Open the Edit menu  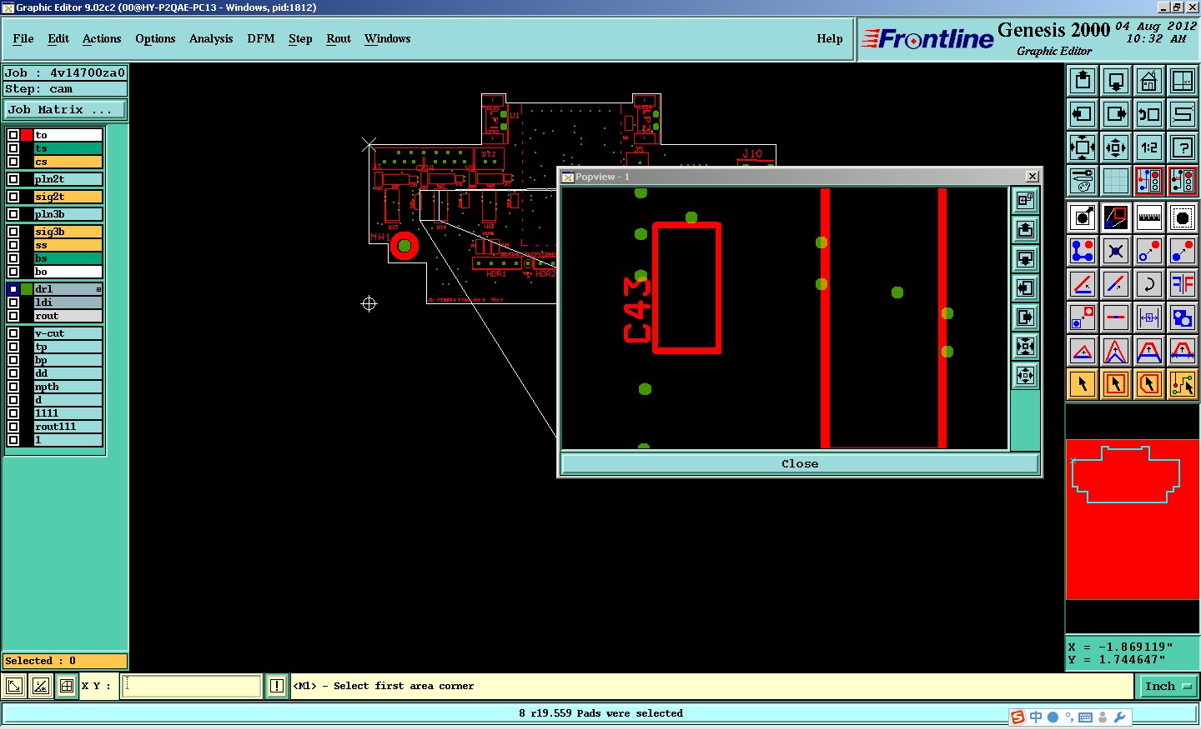[58, 38]
